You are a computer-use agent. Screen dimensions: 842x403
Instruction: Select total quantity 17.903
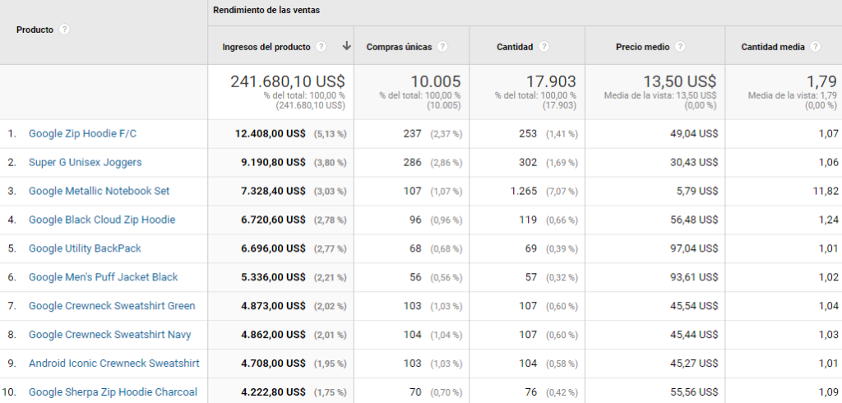(551, 81)
